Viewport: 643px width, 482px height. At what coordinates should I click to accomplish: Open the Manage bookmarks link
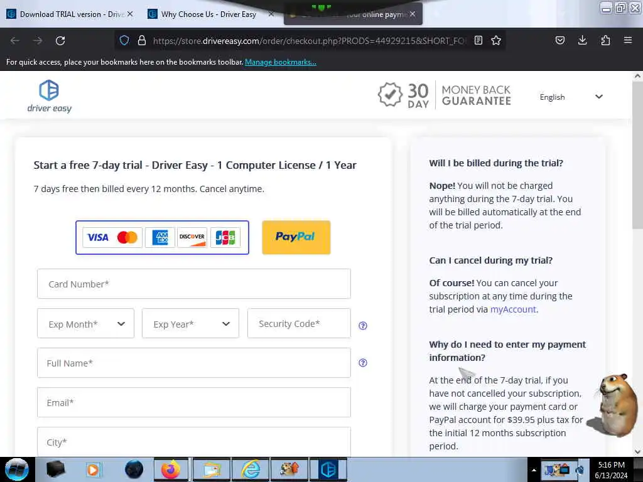pyautogui.click(x=281, y=62)
